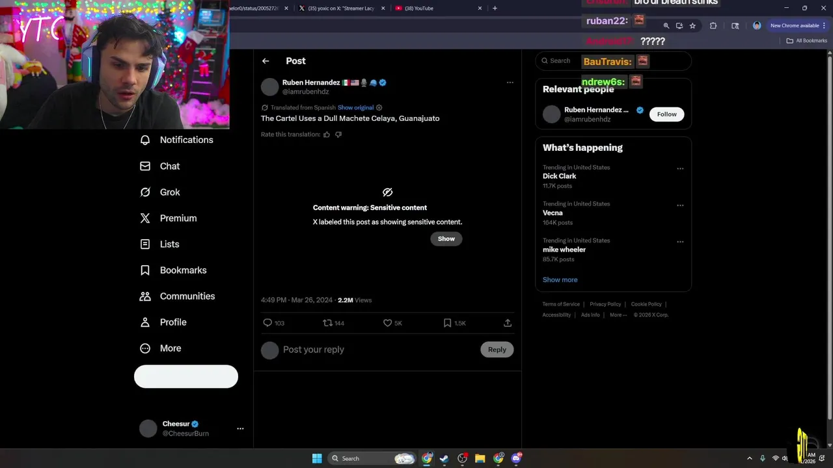Open Ruben Hernandez in Relevant people
The width and height of the screenshot is (833, 468).
596,110
